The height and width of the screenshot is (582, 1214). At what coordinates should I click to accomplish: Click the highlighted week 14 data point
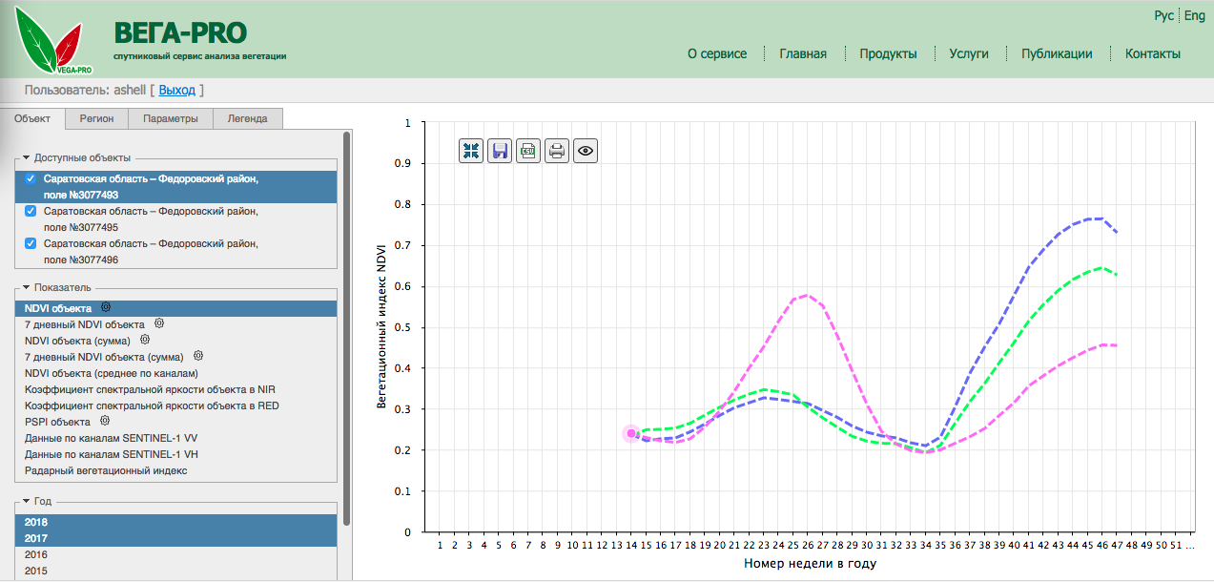(x=630, y=434)
